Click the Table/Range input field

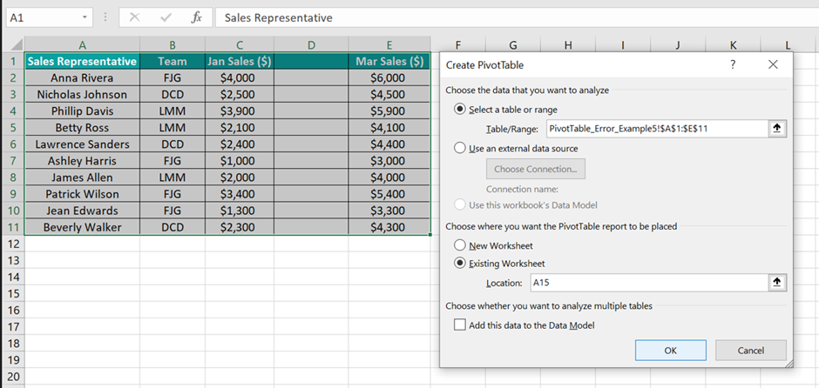coord(657,129)
